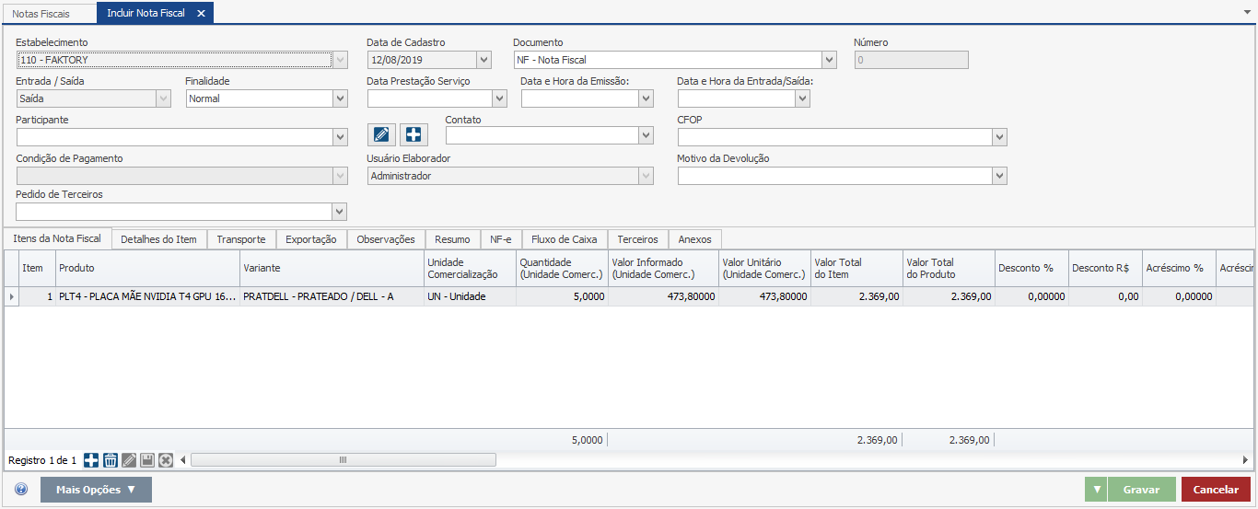Open the Mais Opções menu button
The image size is (1258, 509).
tap(96, 490)
